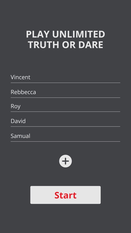Viewport: 131px width, 233px height.
Task: Click the underline beneath the Samual field
Action: tap(65, 141)
